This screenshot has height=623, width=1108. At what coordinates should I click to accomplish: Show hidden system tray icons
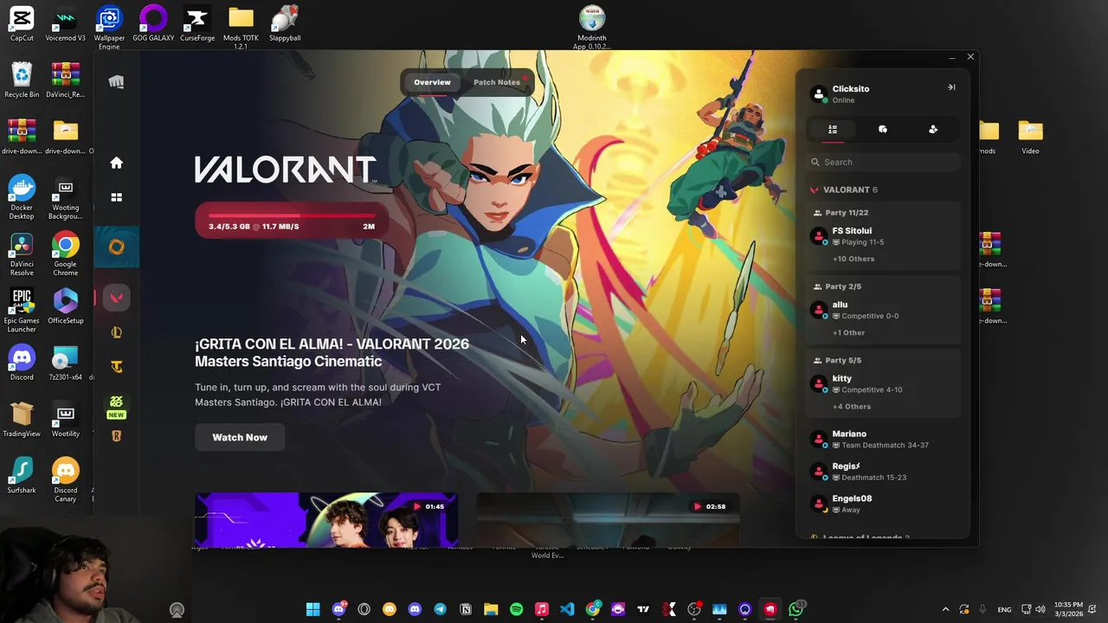coord(945,609)
